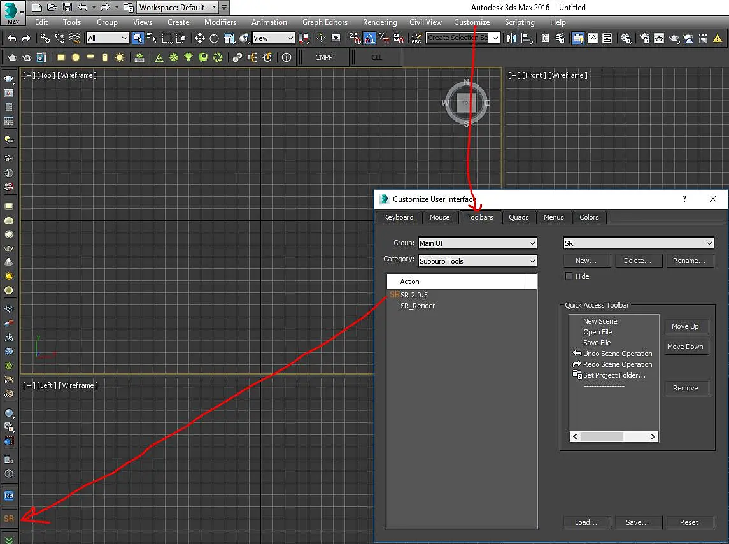The height and width of the screenshot is (544, 729).
Task: Toggle the Angle Snap button
Action: (x=369, y=38)
